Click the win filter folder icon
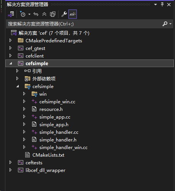 point(34,94)
